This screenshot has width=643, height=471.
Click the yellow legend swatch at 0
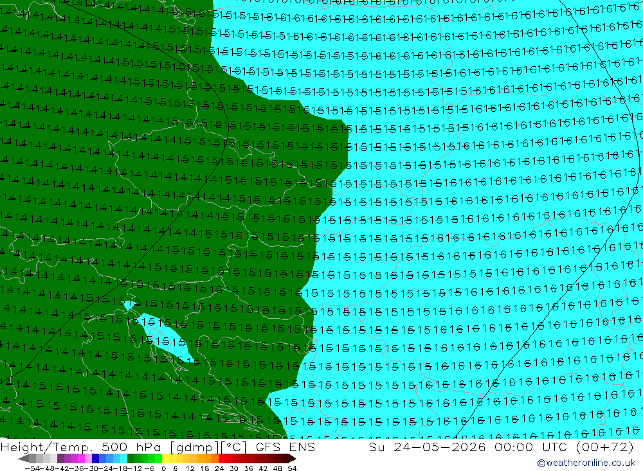pyautogui.click(x=166, y=458)
